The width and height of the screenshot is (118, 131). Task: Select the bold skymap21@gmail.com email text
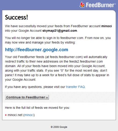pos(60,31)
